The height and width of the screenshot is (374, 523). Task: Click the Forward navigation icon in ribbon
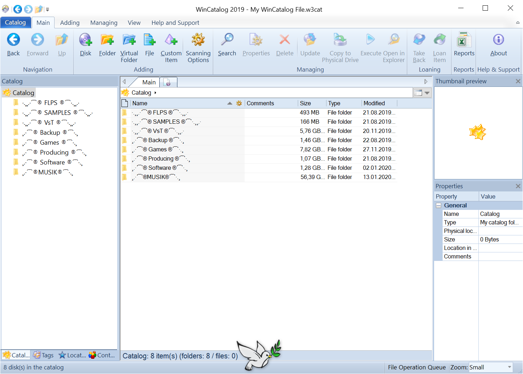click(37, 40)
